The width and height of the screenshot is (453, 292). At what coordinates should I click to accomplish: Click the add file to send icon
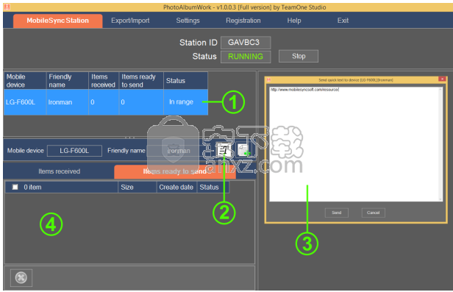[x=243, y=150]
